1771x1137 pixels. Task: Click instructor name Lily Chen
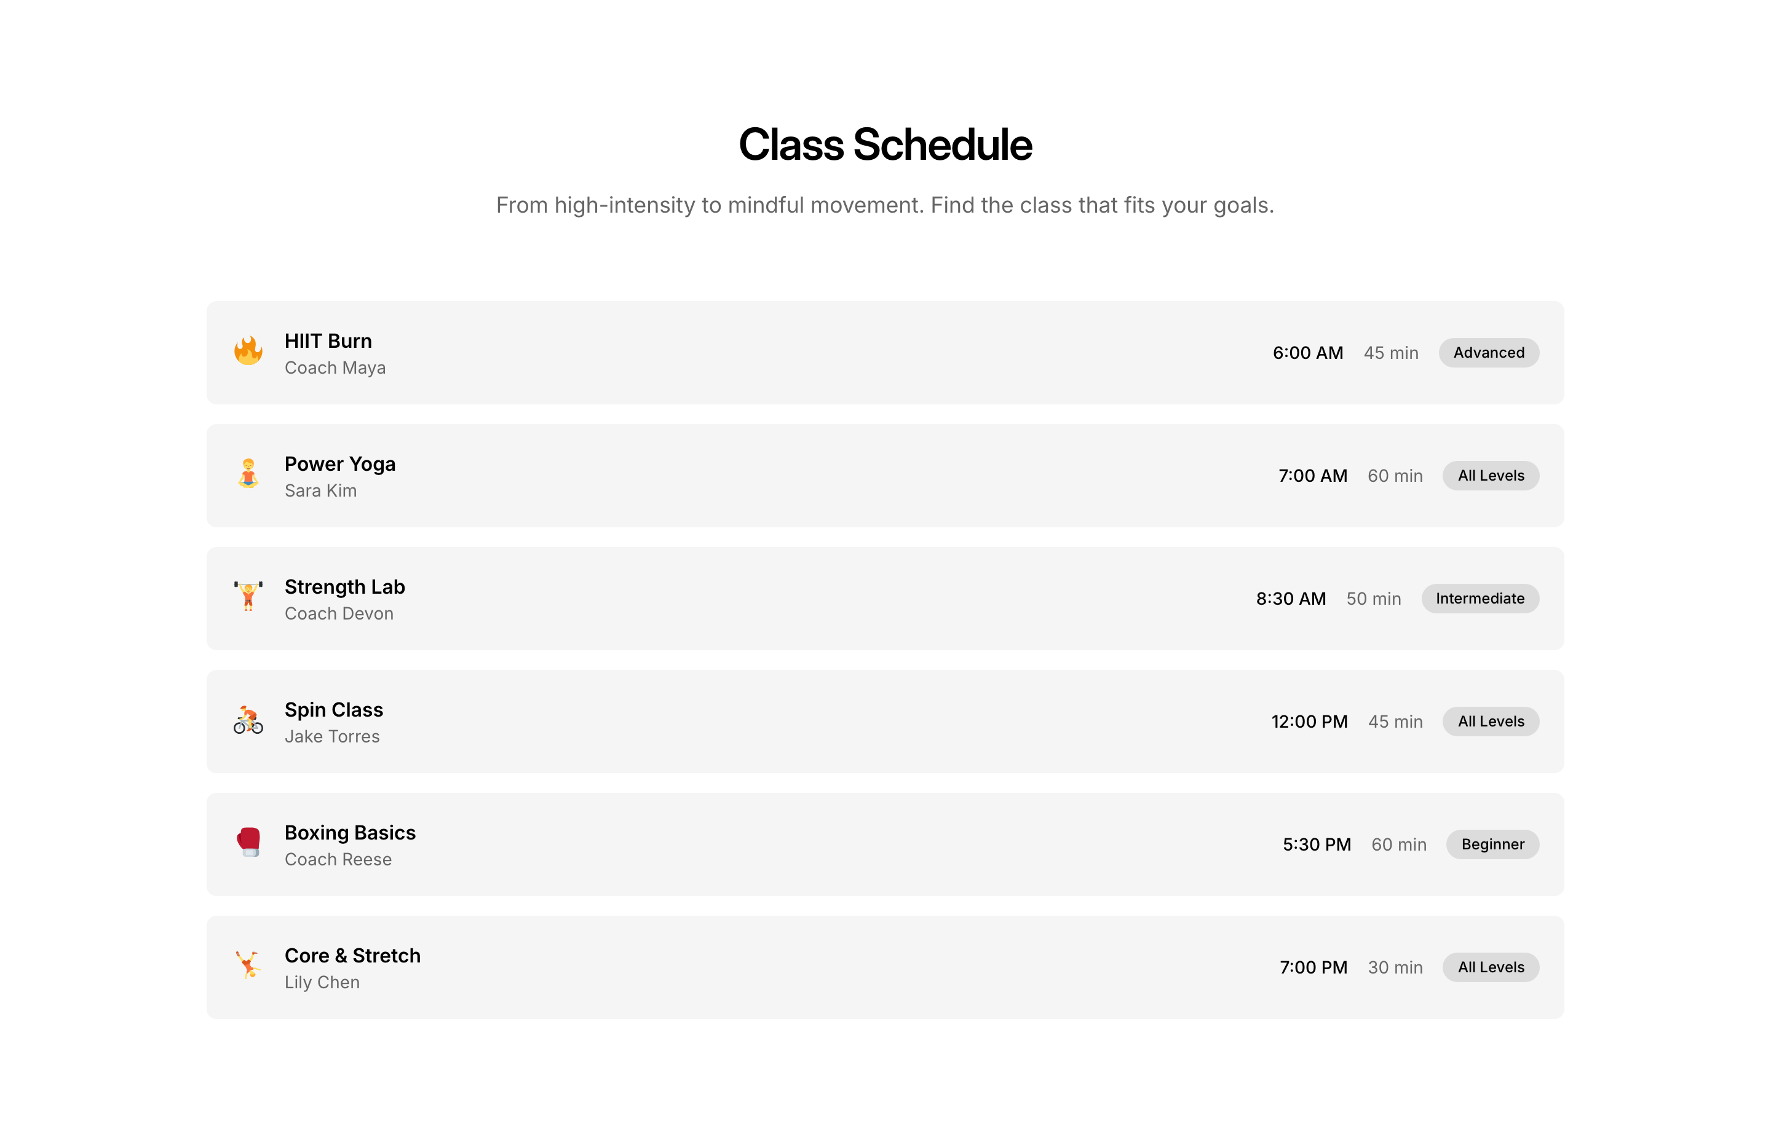322,983
